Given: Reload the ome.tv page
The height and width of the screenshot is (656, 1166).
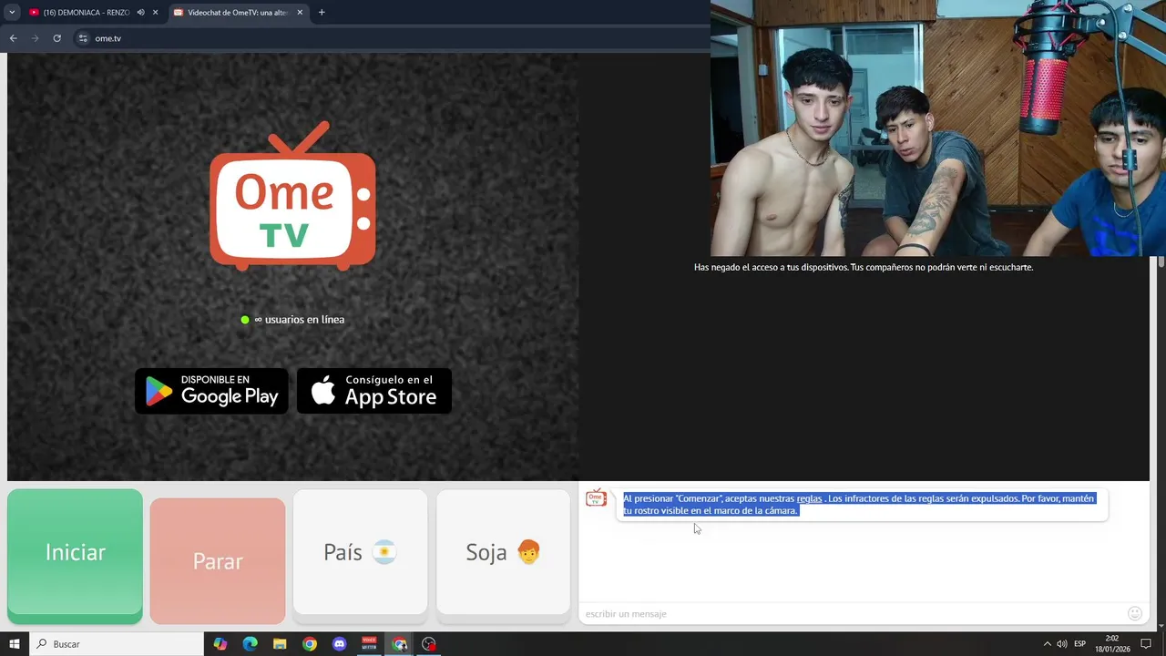Looking at the screenshot, I should point(56,38).
